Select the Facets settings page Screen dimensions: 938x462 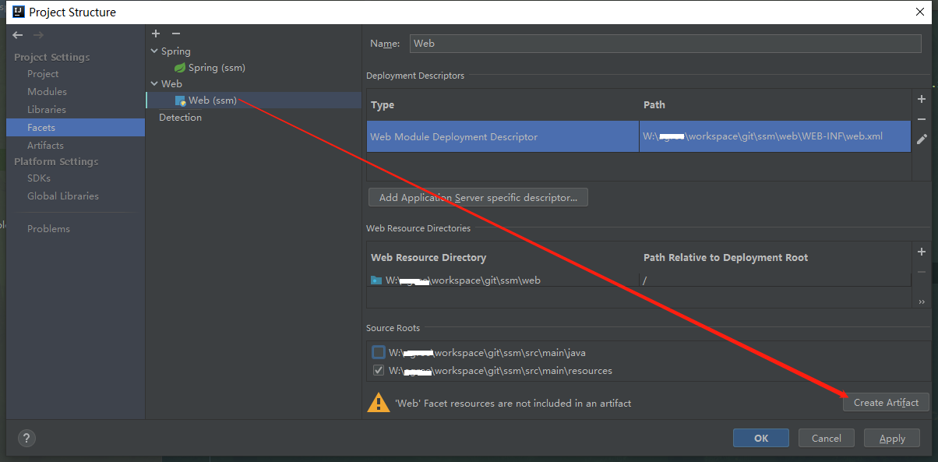pyautogui.click(x=75, y=127)
